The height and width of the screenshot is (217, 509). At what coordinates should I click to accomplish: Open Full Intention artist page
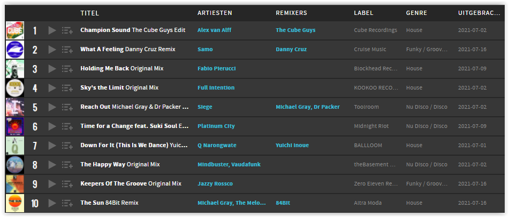(x=216, y=87)
